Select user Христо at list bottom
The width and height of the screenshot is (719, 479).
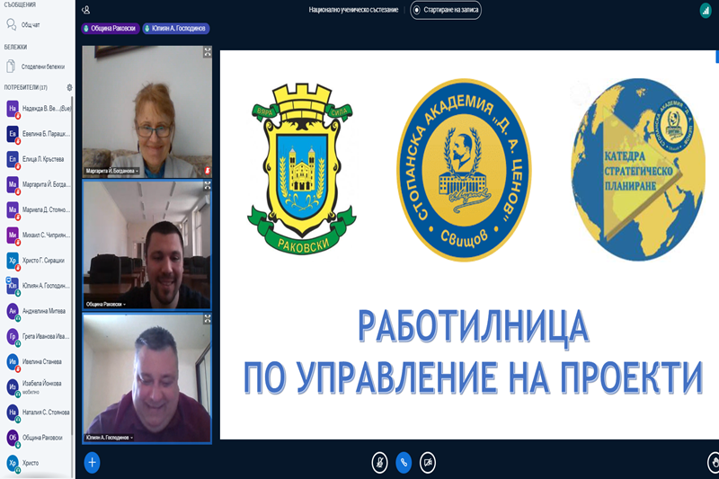38,463
